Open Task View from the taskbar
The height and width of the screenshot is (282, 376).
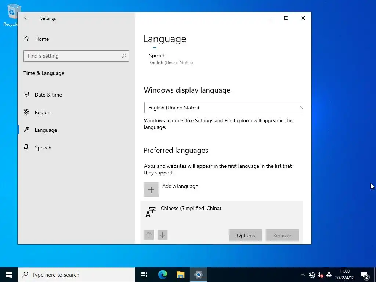coord(144,275)
